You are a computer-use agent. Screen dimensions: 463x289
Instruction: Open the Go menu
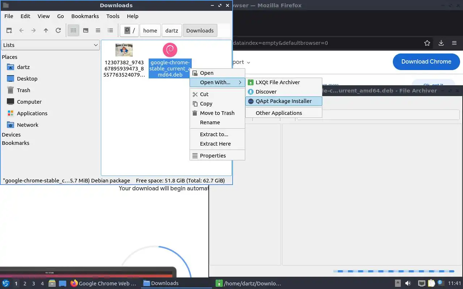pyautogui.click(x=60, y=16)
